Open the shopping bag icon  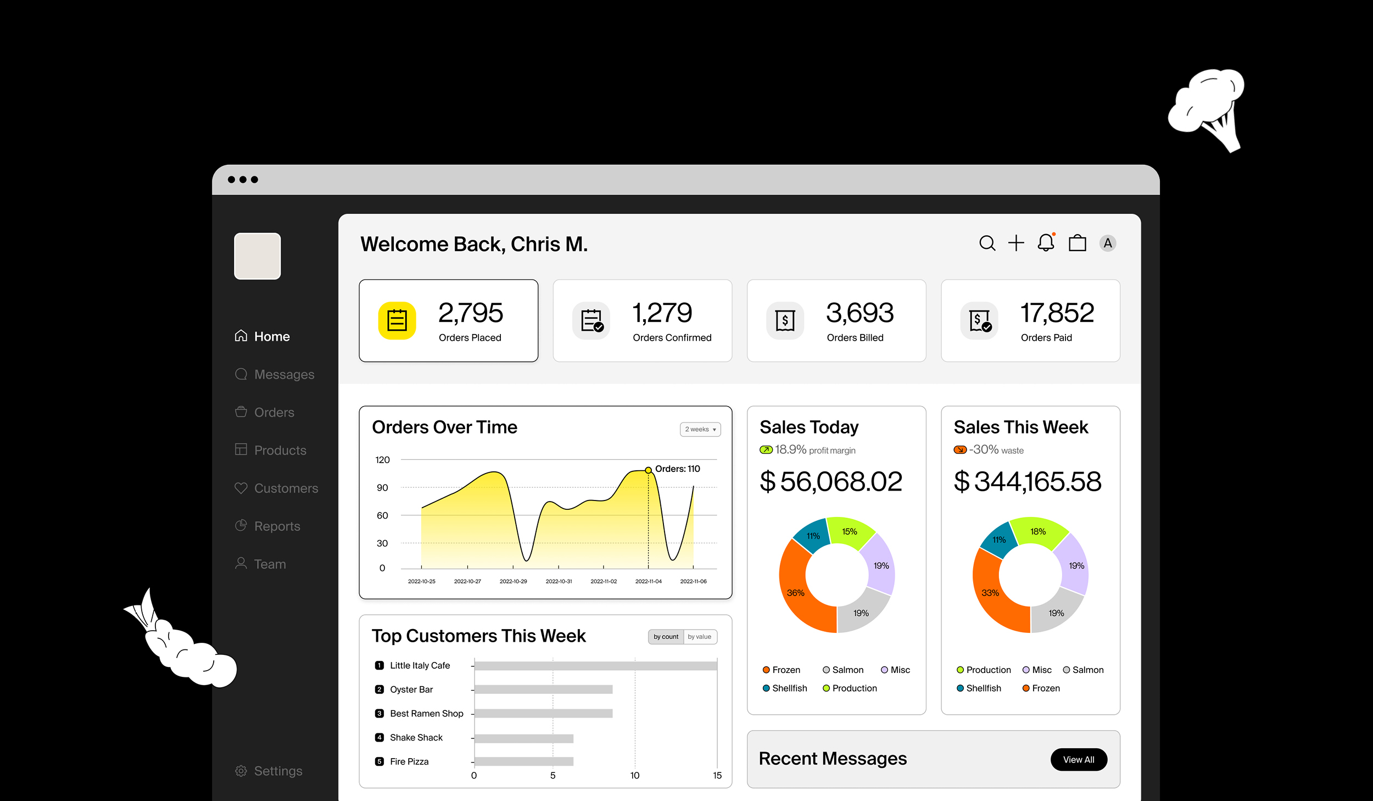point(1077,243)
